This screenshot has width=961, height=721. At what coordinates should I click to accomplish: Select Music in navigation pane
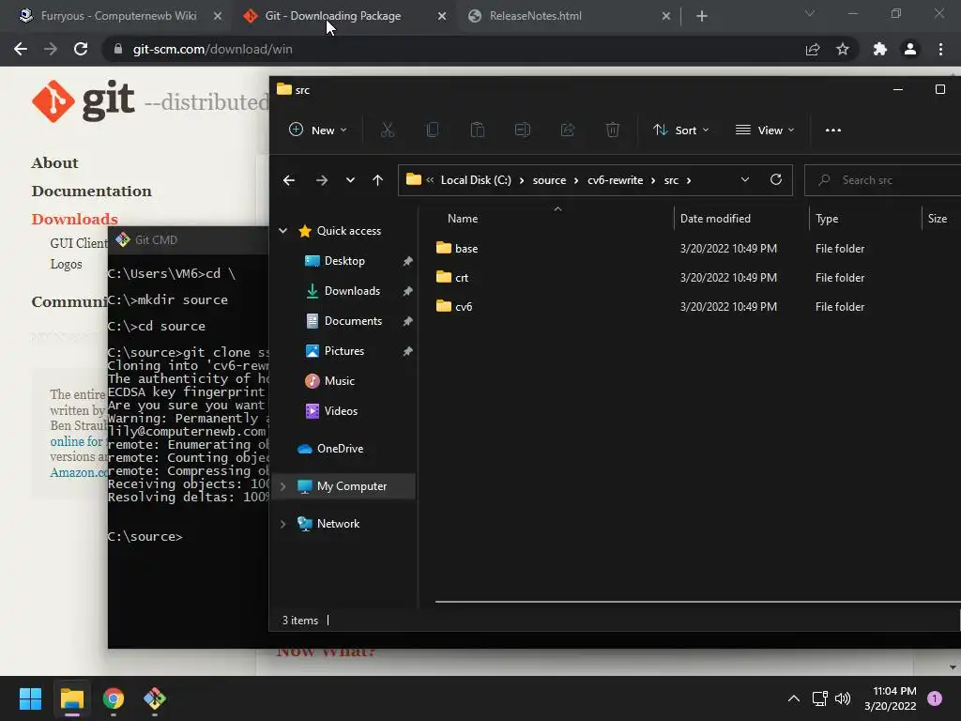point(339,381)
